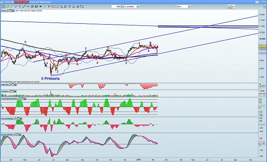The width and height of the screenshot is (267, 162).
Task: Open MACD_PROPIO indicator settings wrench
Action: 15,135
